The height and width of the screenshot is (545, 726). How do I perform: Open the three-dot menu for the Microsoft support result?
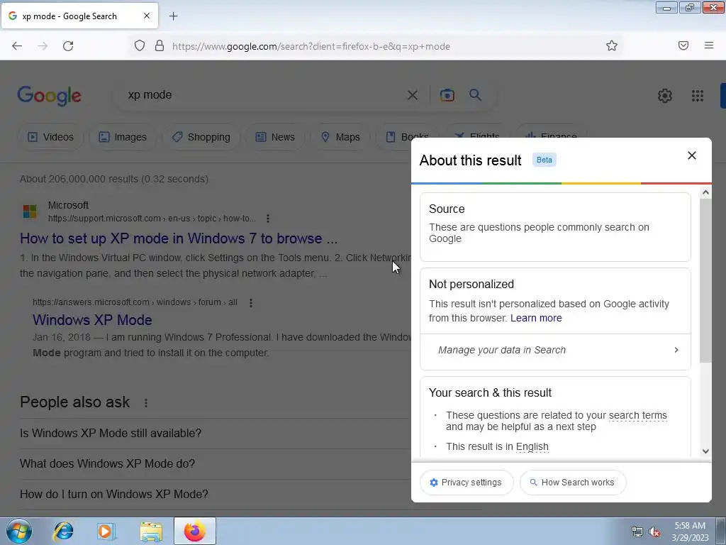pos(267,219)
